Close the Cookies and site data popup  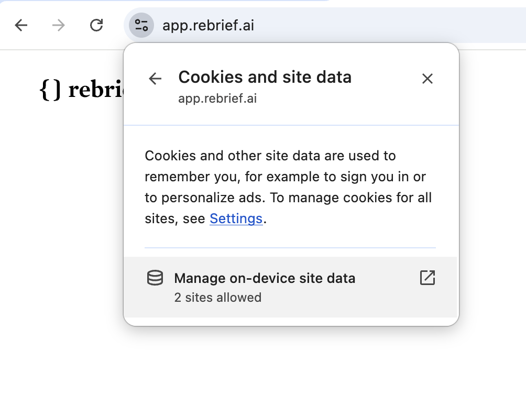click(x=428, y=79)
